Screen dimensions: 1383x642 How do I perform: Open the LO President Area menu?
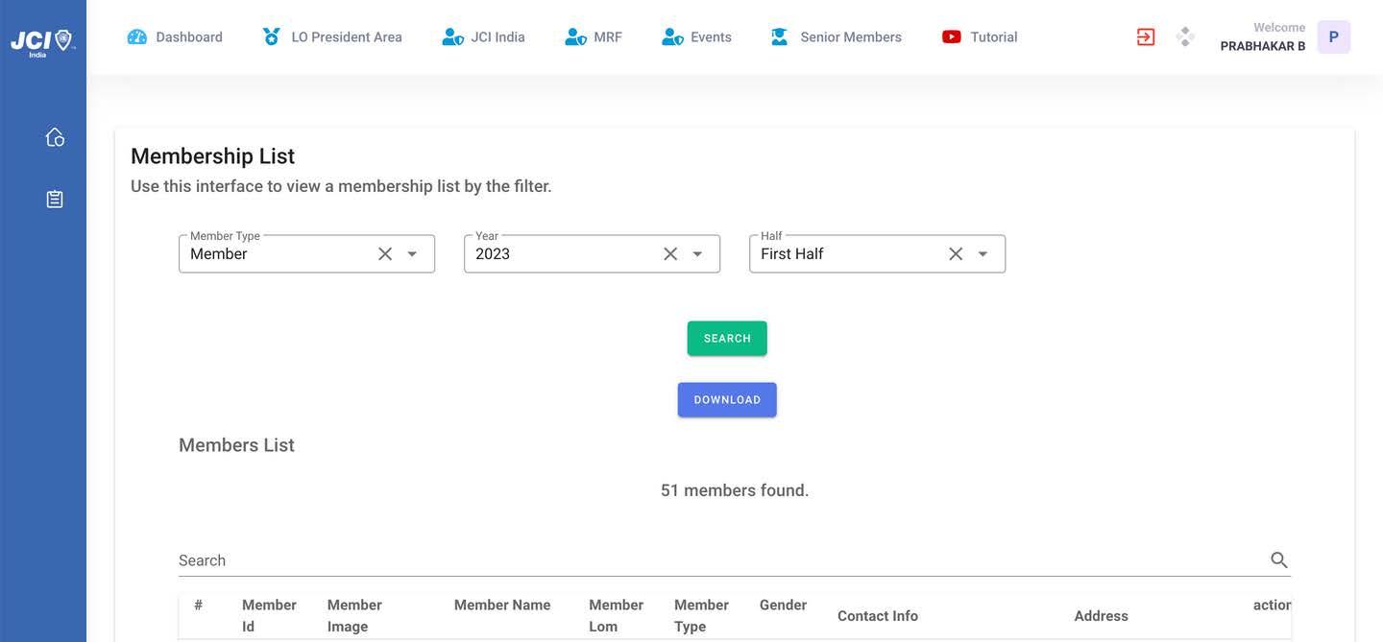332,36
